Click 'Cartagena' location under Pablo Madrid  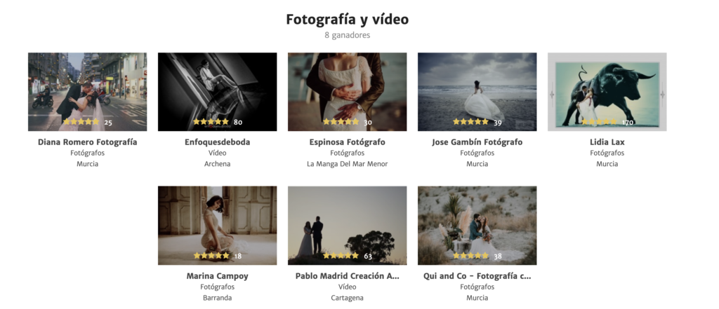click(347, 298)
